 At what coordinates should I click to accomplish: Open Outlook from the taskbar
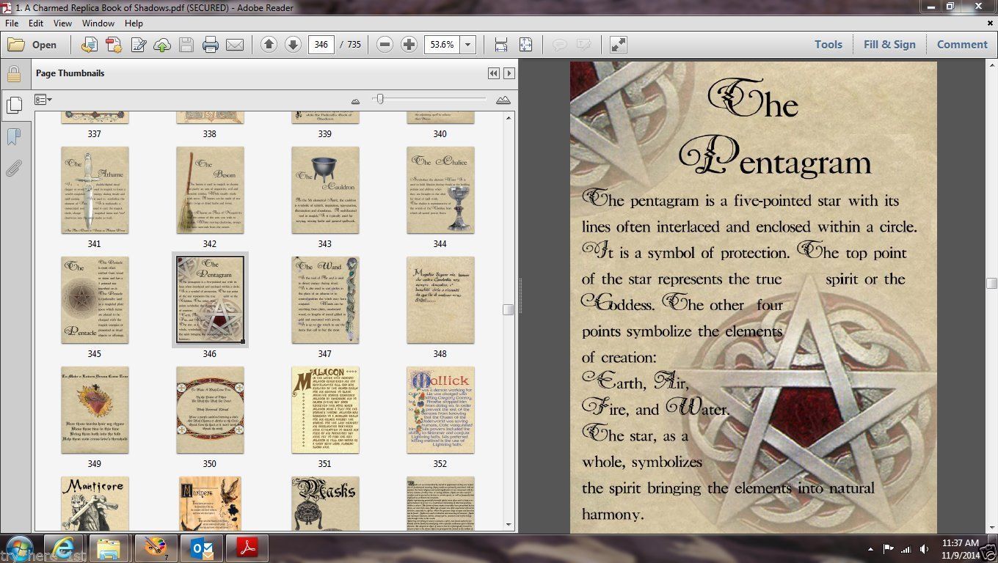coord(201,548)
